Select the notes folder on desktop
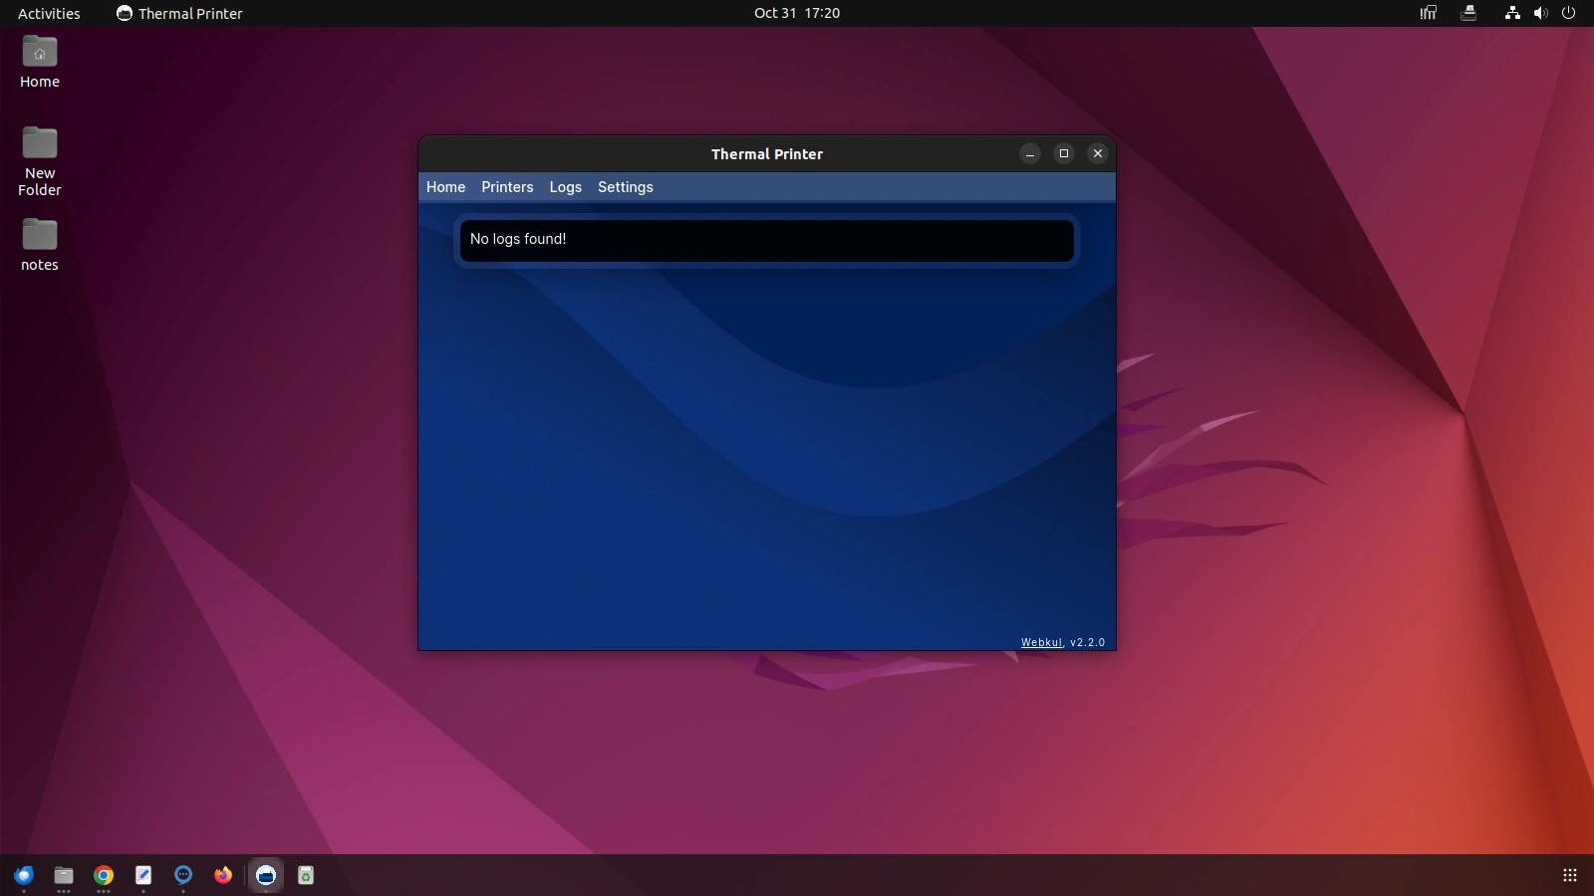Screen dimensions: 1594x896 coord(40,244)
